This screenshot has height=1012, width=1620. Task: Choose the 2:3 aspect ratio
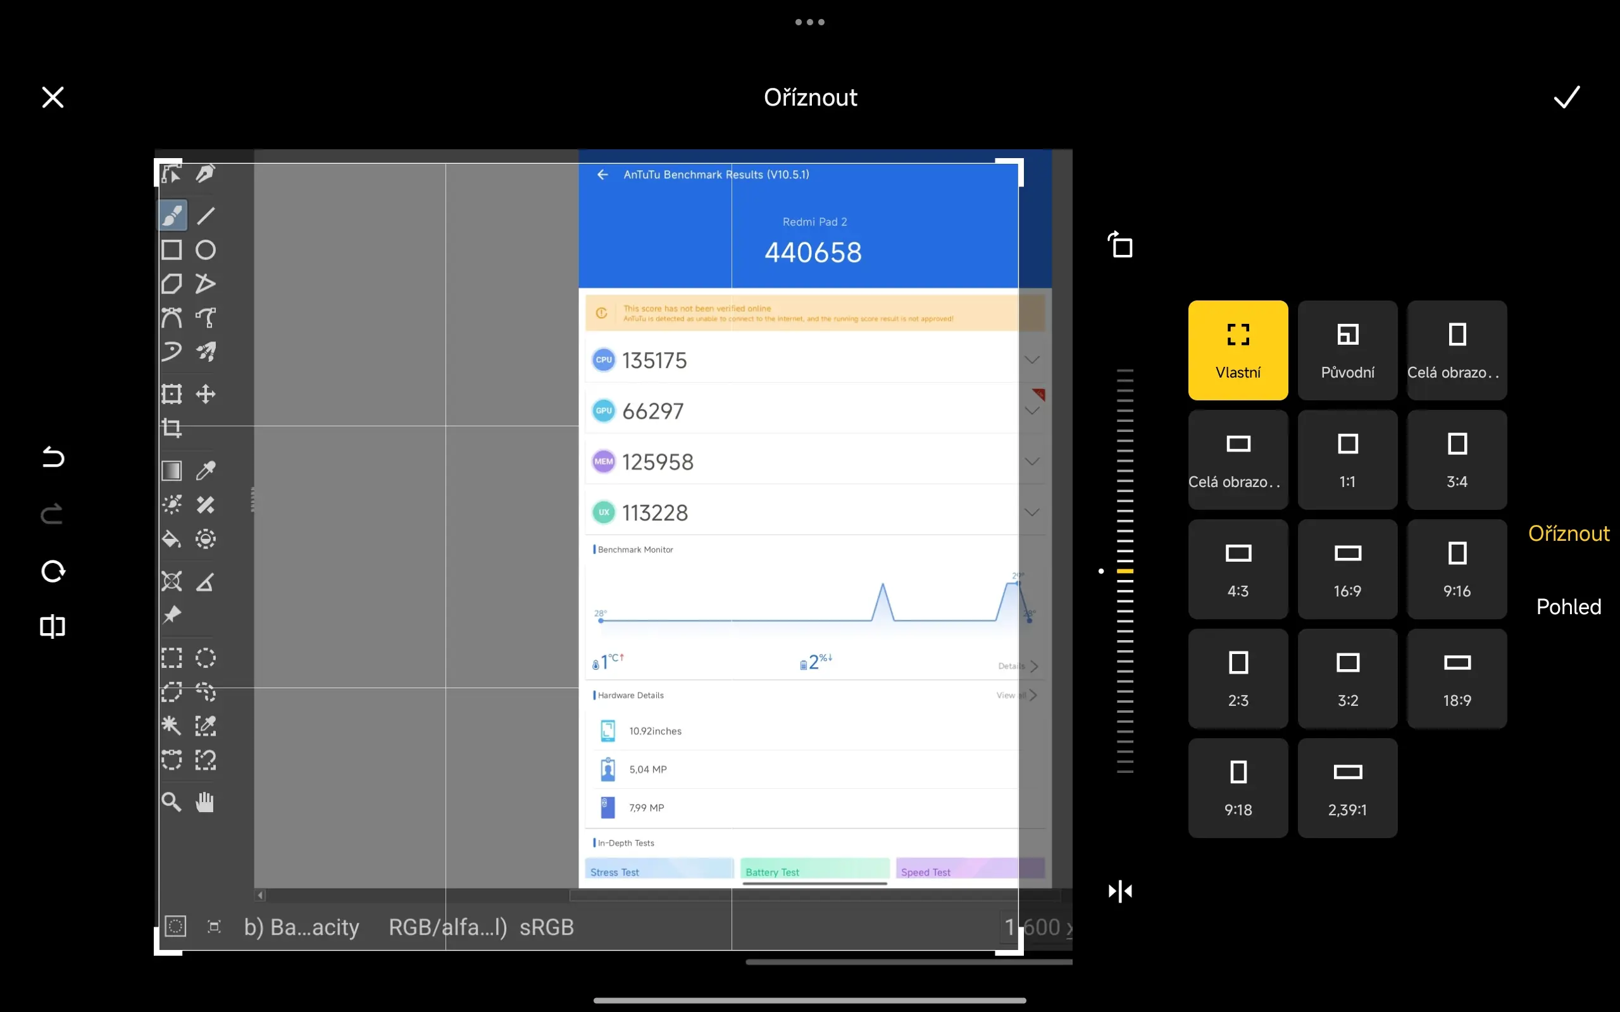tap(1238, 679)
